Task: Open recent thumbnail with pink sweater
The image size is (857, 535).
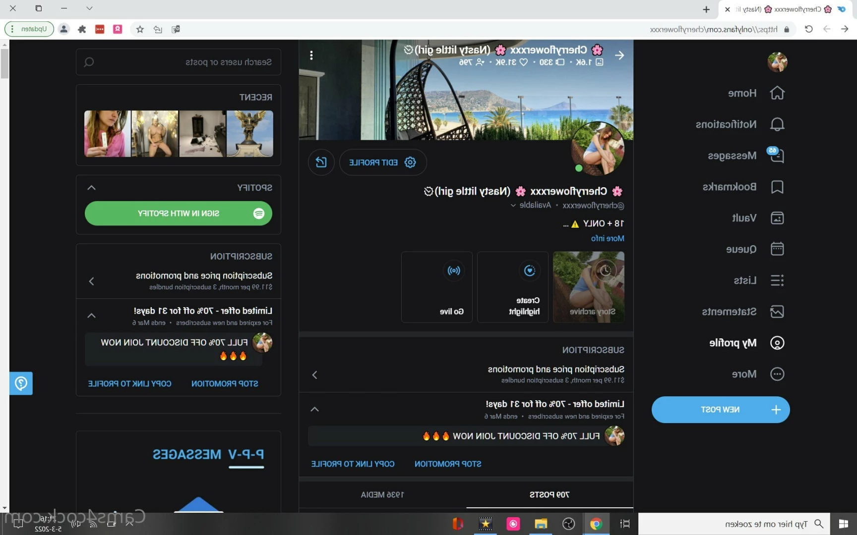Action: click(108, 134)
